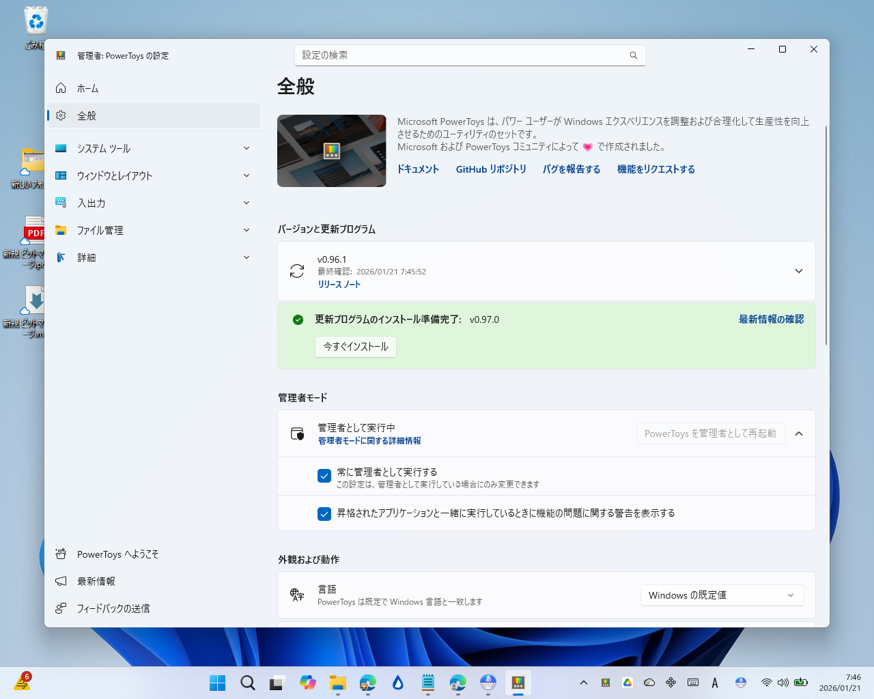
Task: Click the touch keyboard tray icon
Action: coord(693,683)
